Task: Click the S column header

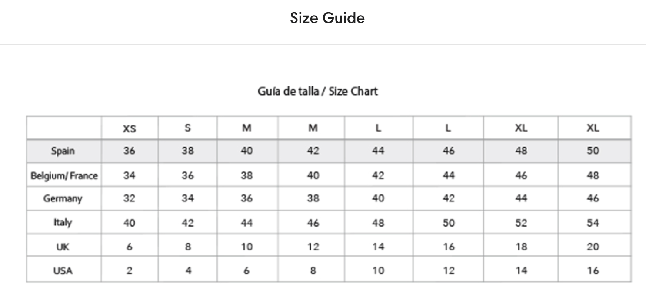Action: 187,128
